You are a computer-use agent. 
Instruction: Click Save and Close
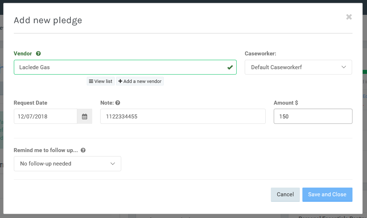(x=327, y=194)
